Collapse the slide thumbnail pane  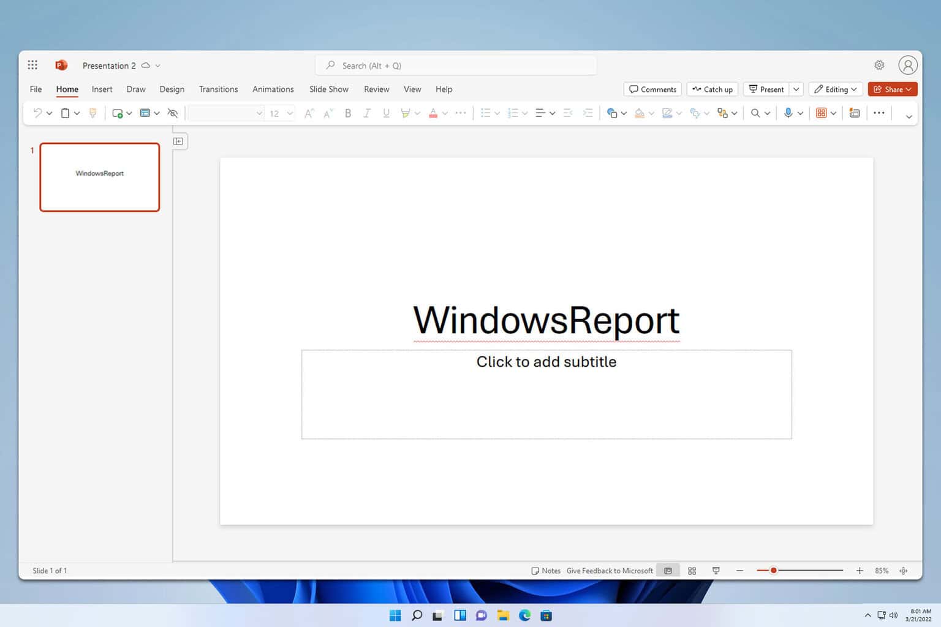[178, 141]
